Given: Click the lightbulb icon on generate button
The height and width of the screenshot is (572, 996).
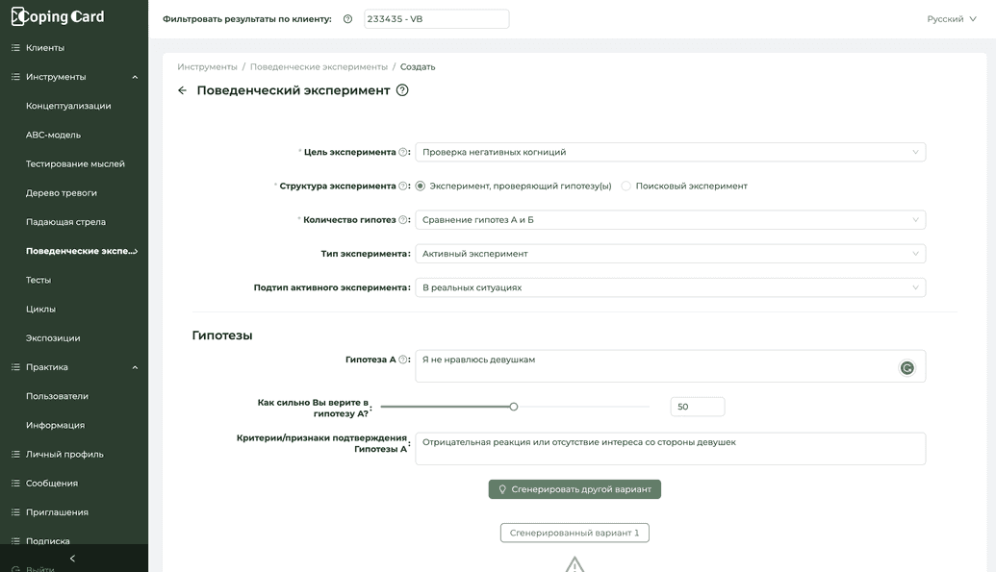Looking at the screenshot, I should (502, 489).
